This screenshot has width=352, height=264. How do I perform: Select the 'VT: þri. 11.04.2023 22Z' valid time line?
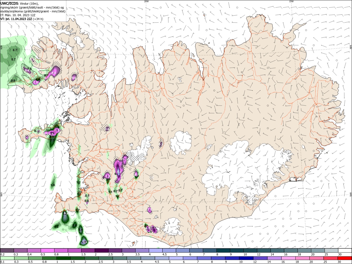pos(16,19)
